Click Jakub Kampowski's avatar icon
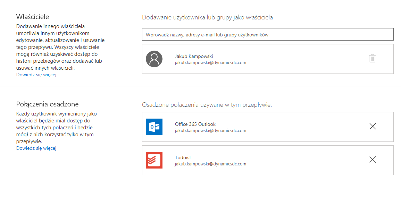 coord(154,59)
